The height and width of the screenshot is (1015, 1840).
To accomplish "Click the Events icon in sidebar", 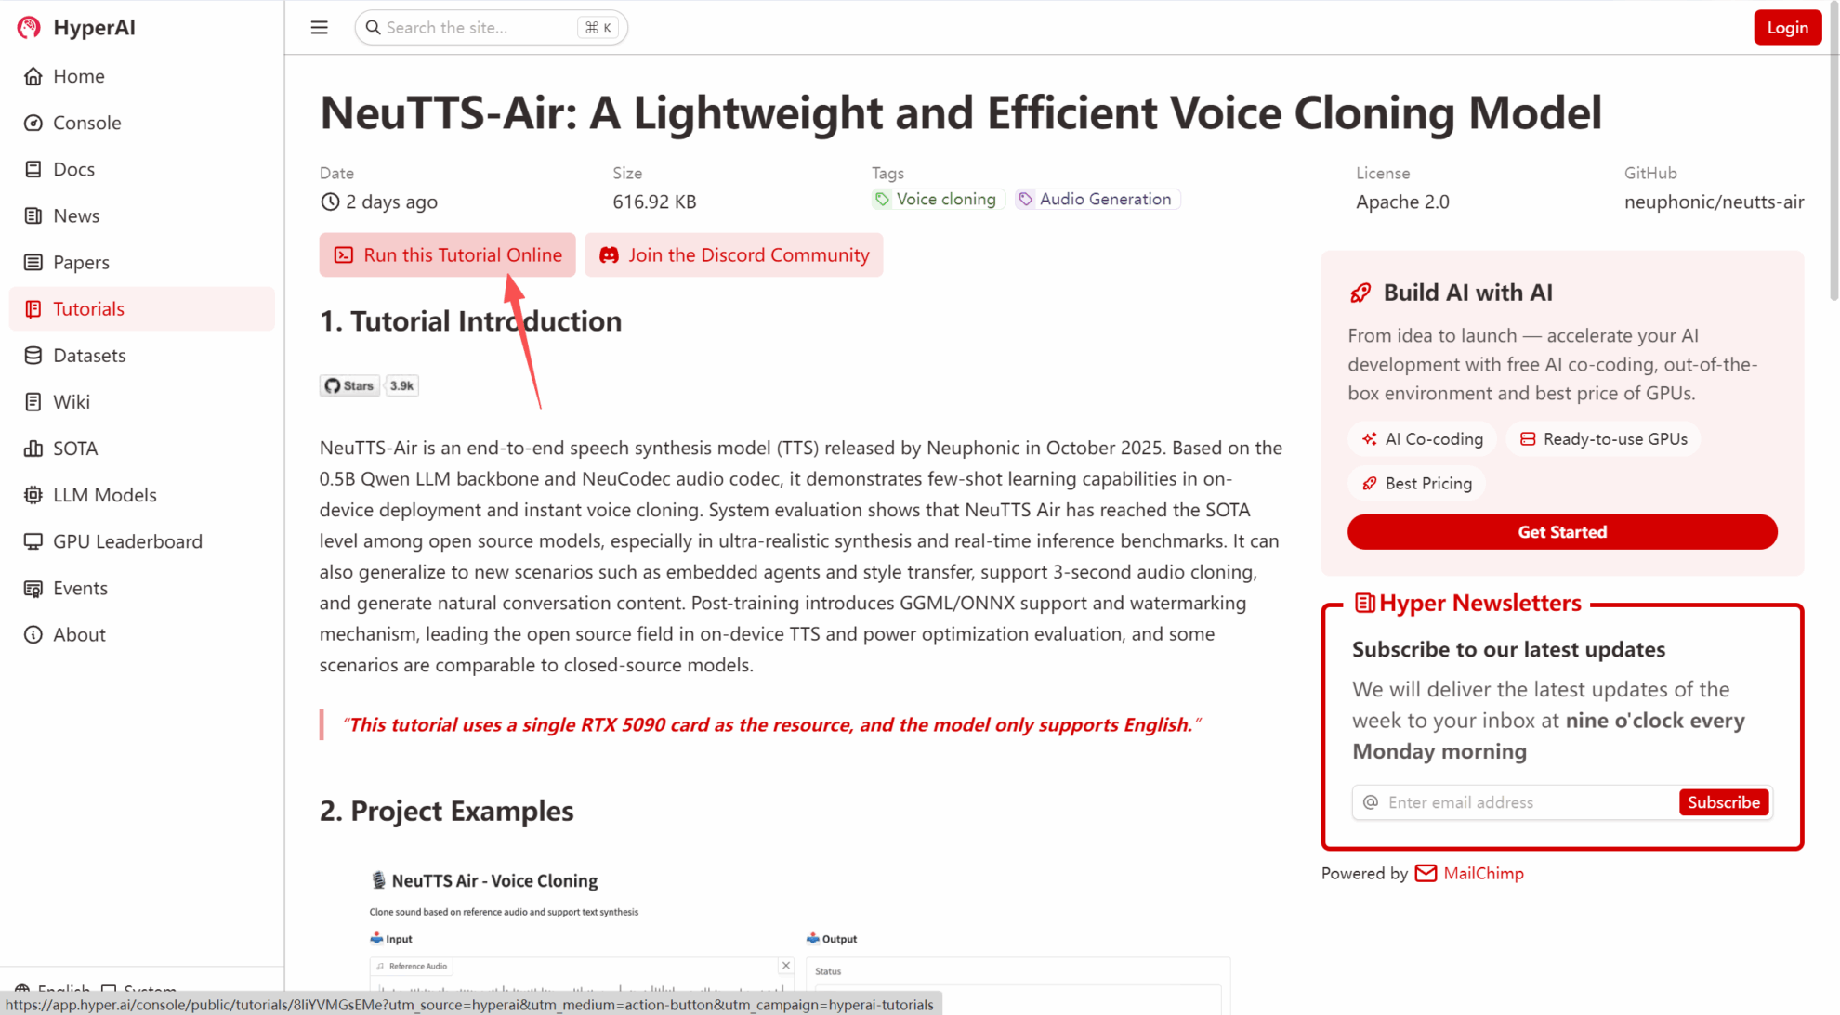I will tap(33, 588).
